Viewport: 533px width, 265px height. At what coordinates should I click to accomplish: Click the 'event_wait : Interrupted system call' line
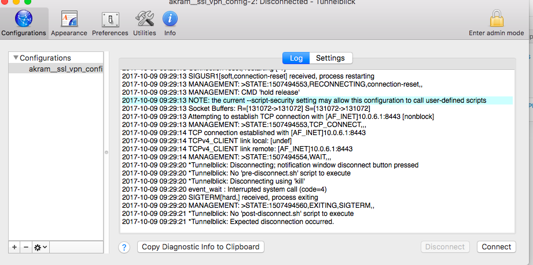225,189
